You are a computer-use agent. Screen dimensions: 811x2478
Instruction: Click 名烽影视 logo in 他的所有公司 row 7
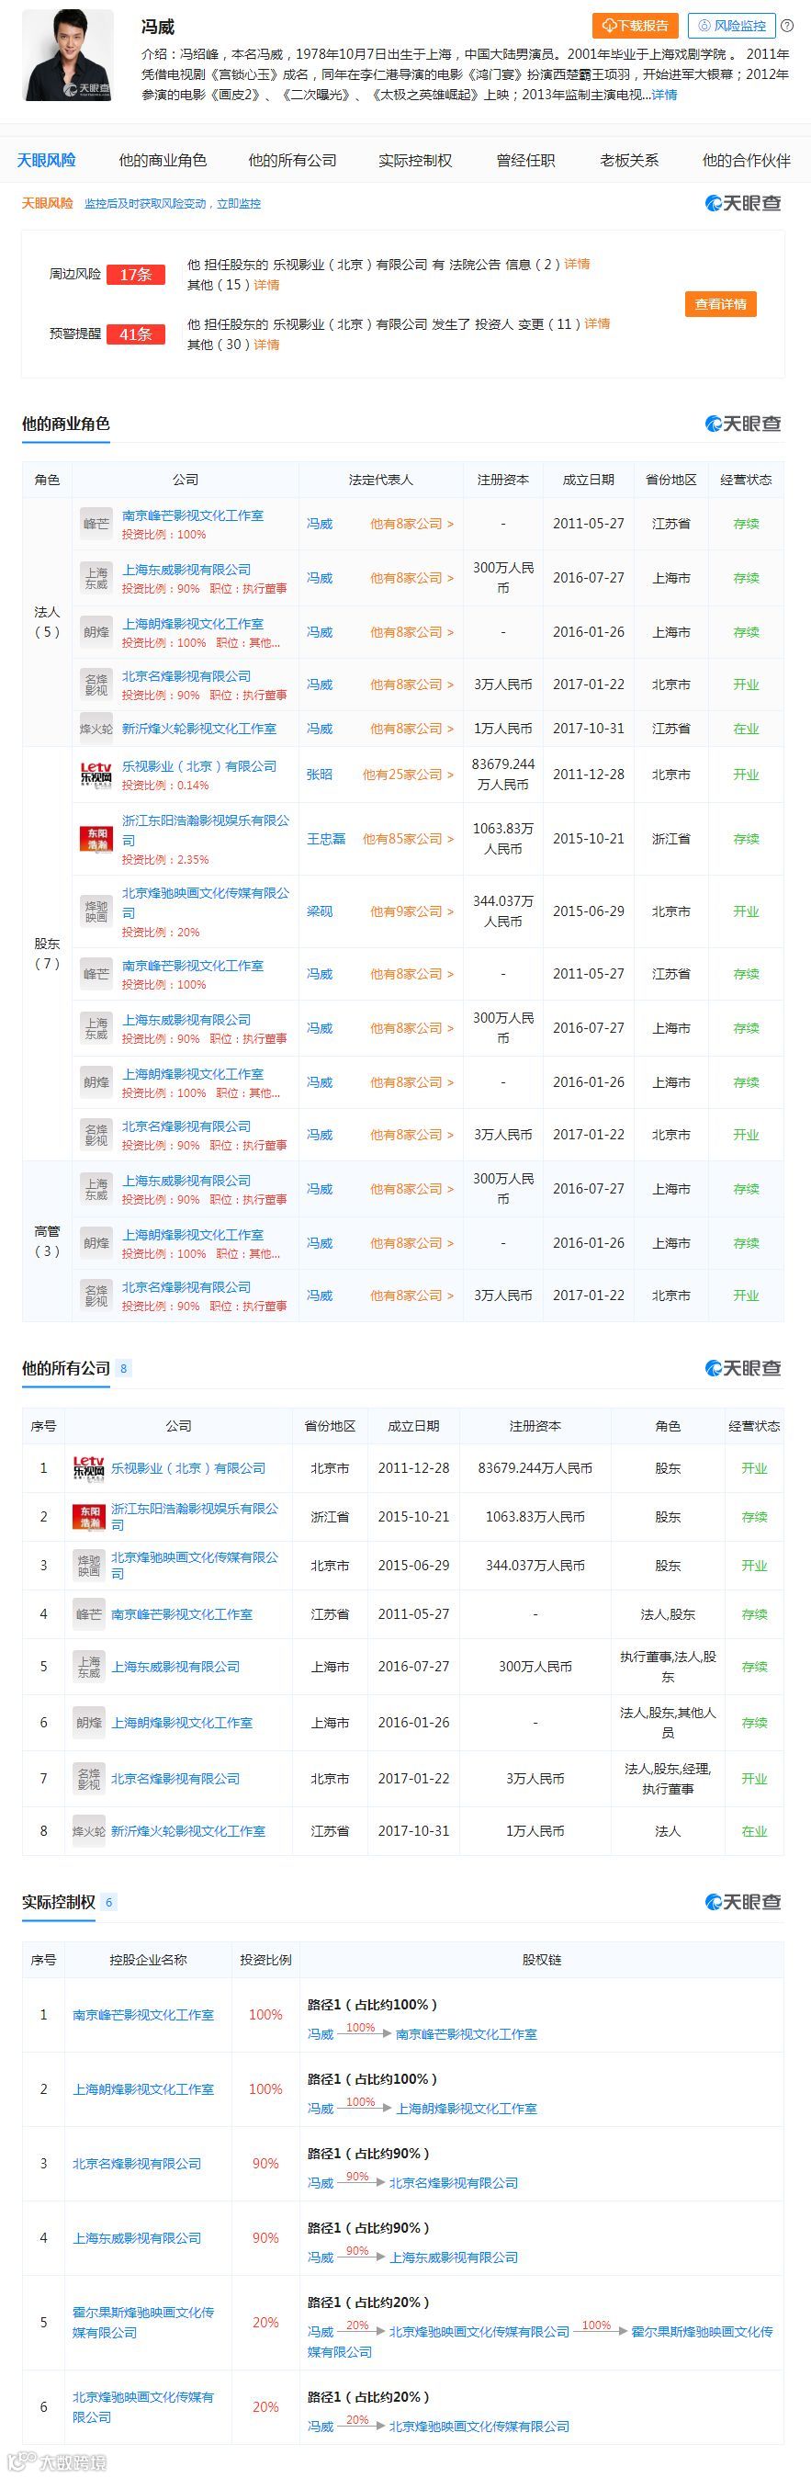point(88,1779)
